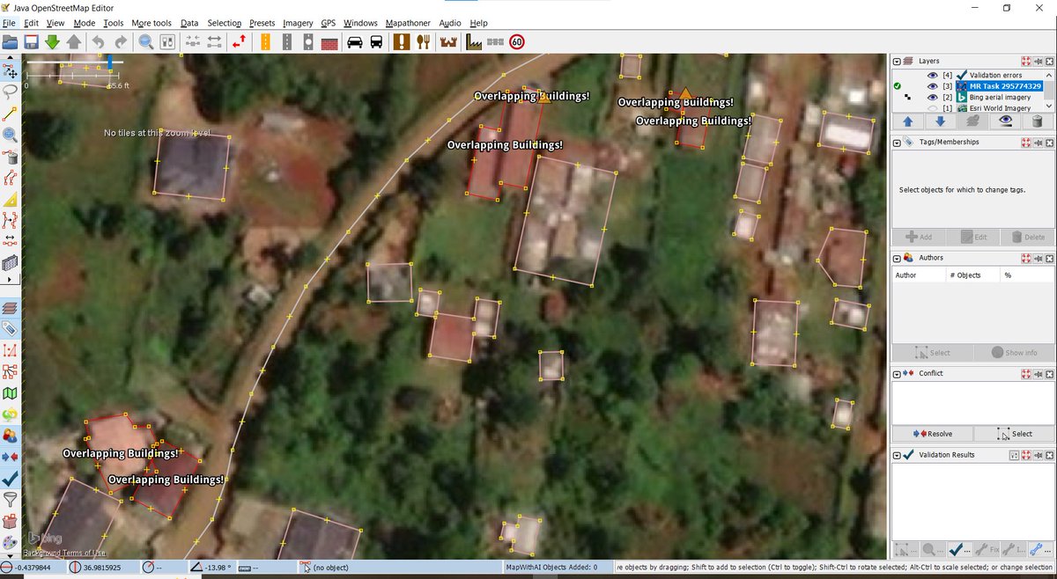Click Resolve in Conflict panel
The width and height of the screenshot is (1057, 579).
[933, 434]
